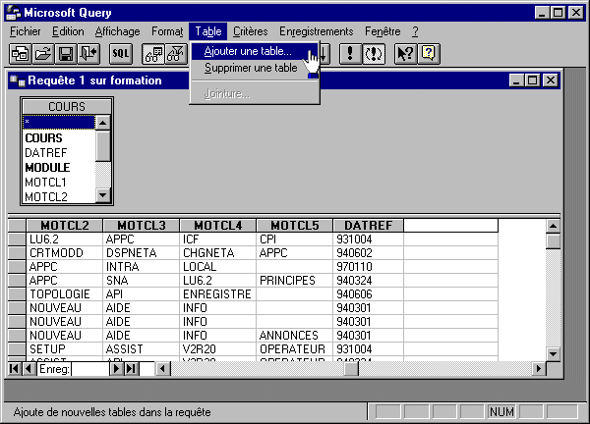590x424 pixels.
Task: Click the date cell 940606
Action: click(x=369, y=294)
